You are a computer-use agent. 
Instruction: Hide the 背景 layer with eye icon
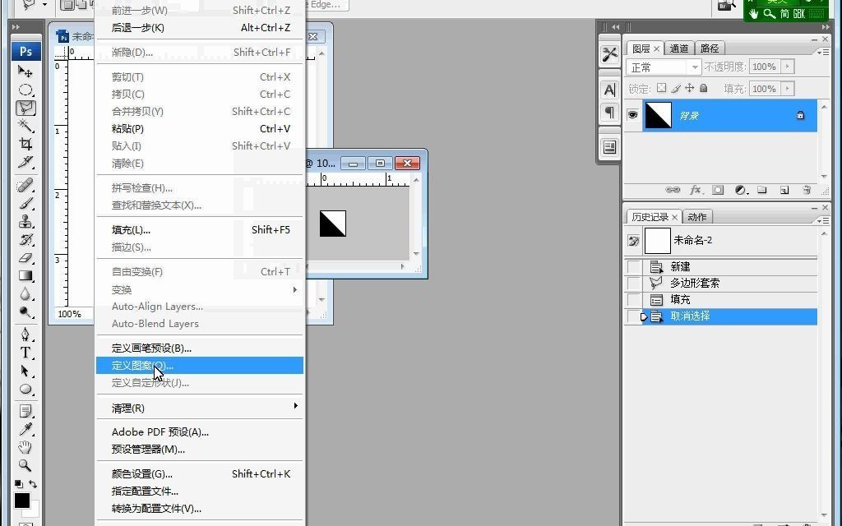click(632, 115)
